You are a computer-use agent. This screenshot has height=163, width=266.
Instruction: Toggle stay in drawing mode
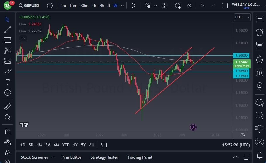click(x=8, y=142)
